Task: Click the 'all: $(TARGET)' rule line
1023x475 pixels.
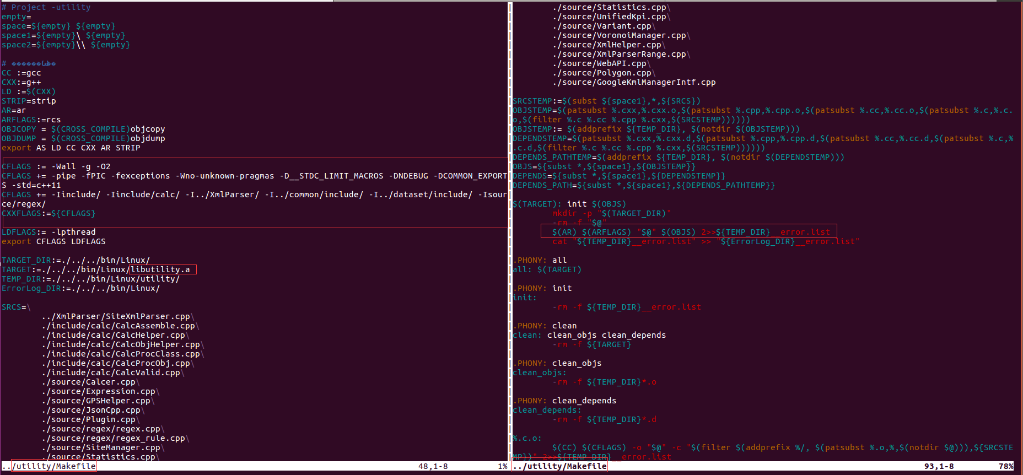Action: (547, 269)
